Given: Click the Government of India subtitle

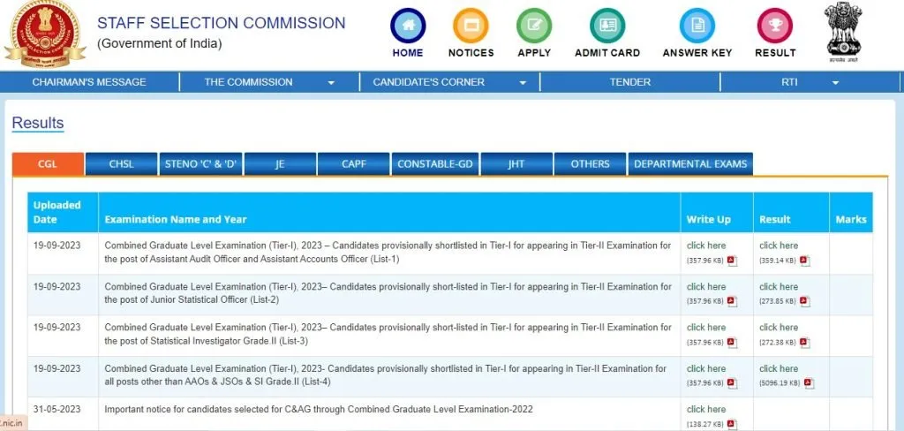Looking at the screenshot, I should (x=159, y=44).
